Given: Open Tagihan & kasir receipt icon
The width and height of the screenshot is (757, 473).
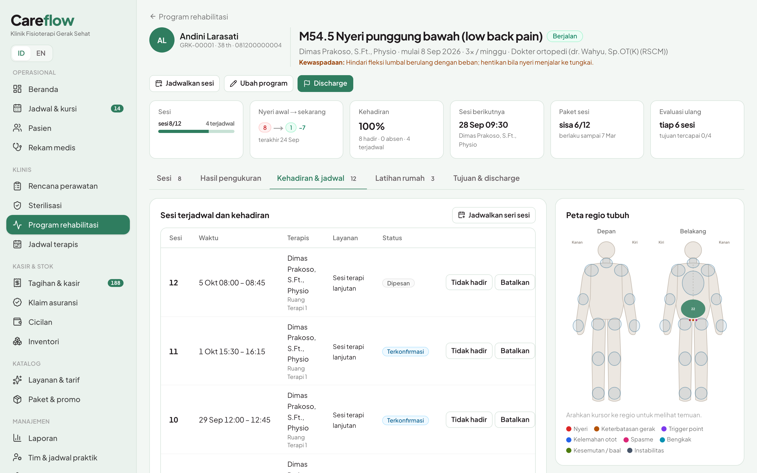Looking at the screenshot, I should pos(17,283).
